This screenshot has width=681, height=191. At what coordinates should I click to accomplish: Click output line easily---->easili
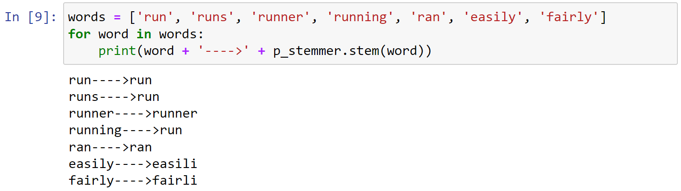[x=133, y=164]
